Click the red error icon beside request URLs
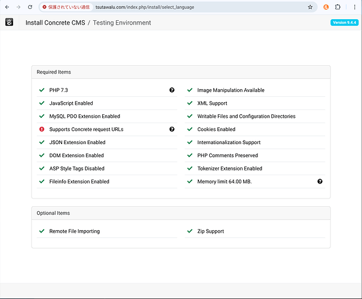This screenshot has width=362, height=299. coord(42,129)
